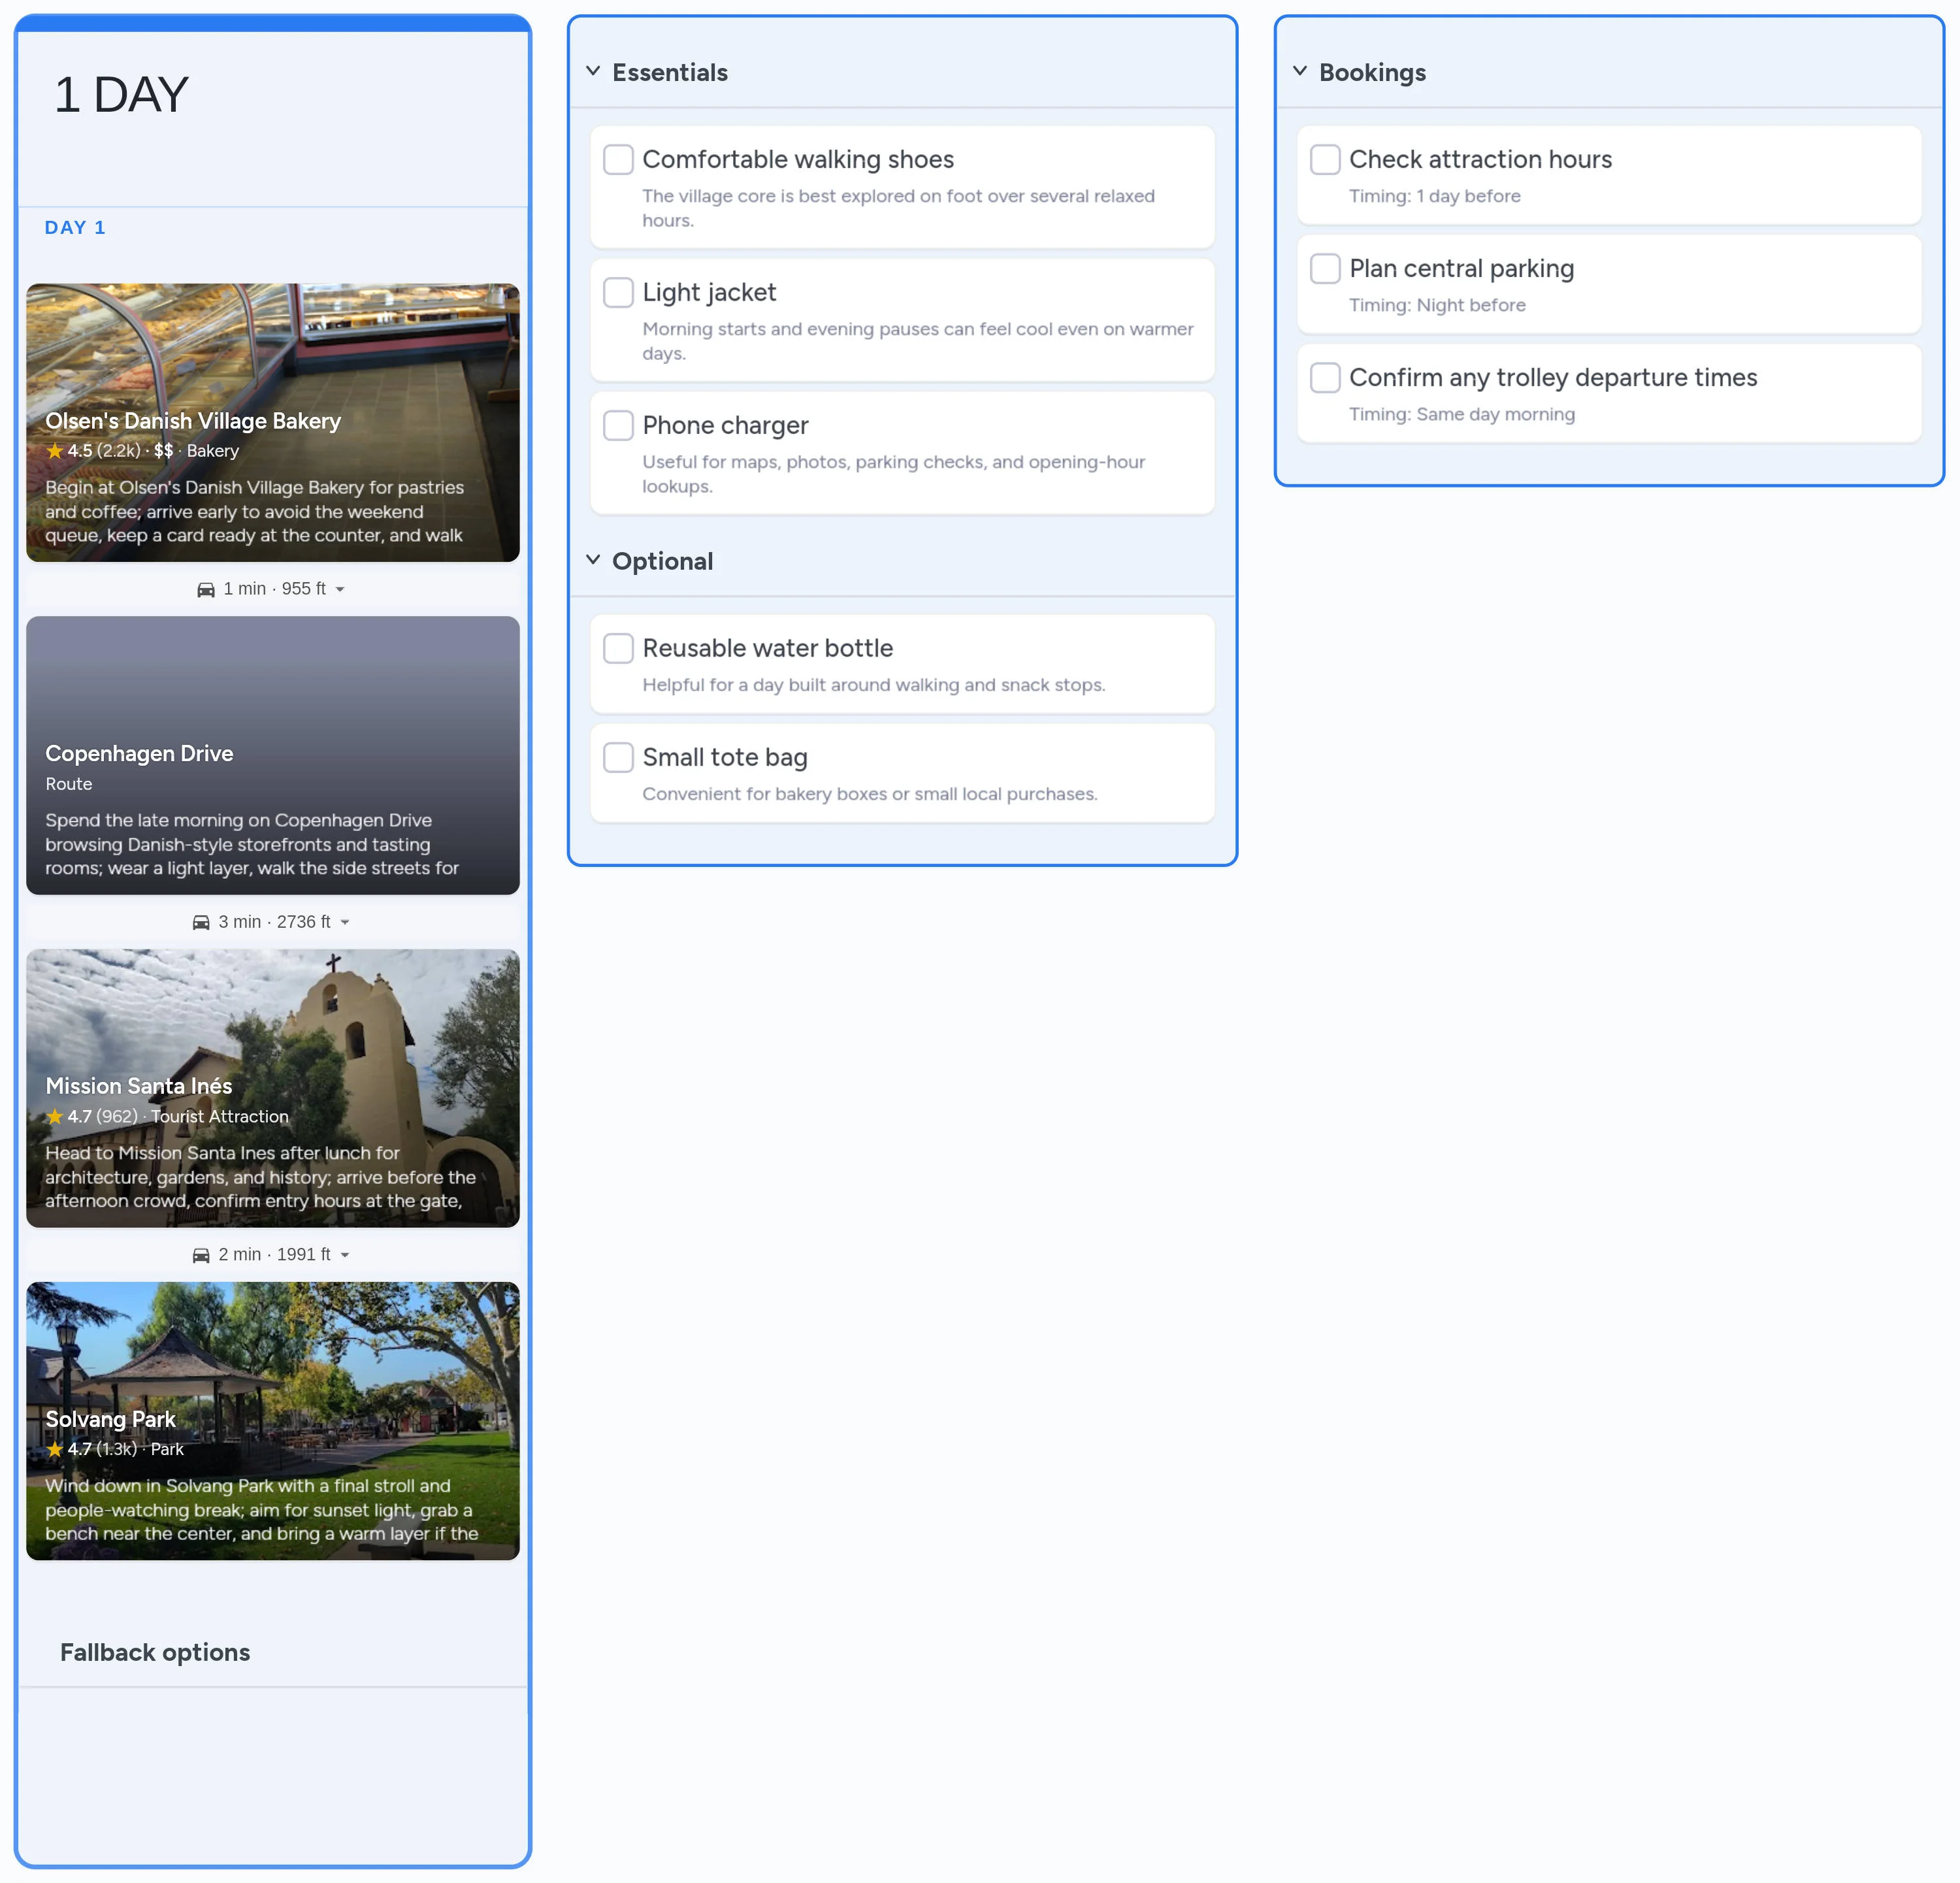Tick the Plan central parking checkbox
1960x1883 pixels.
coord(1324,268)
